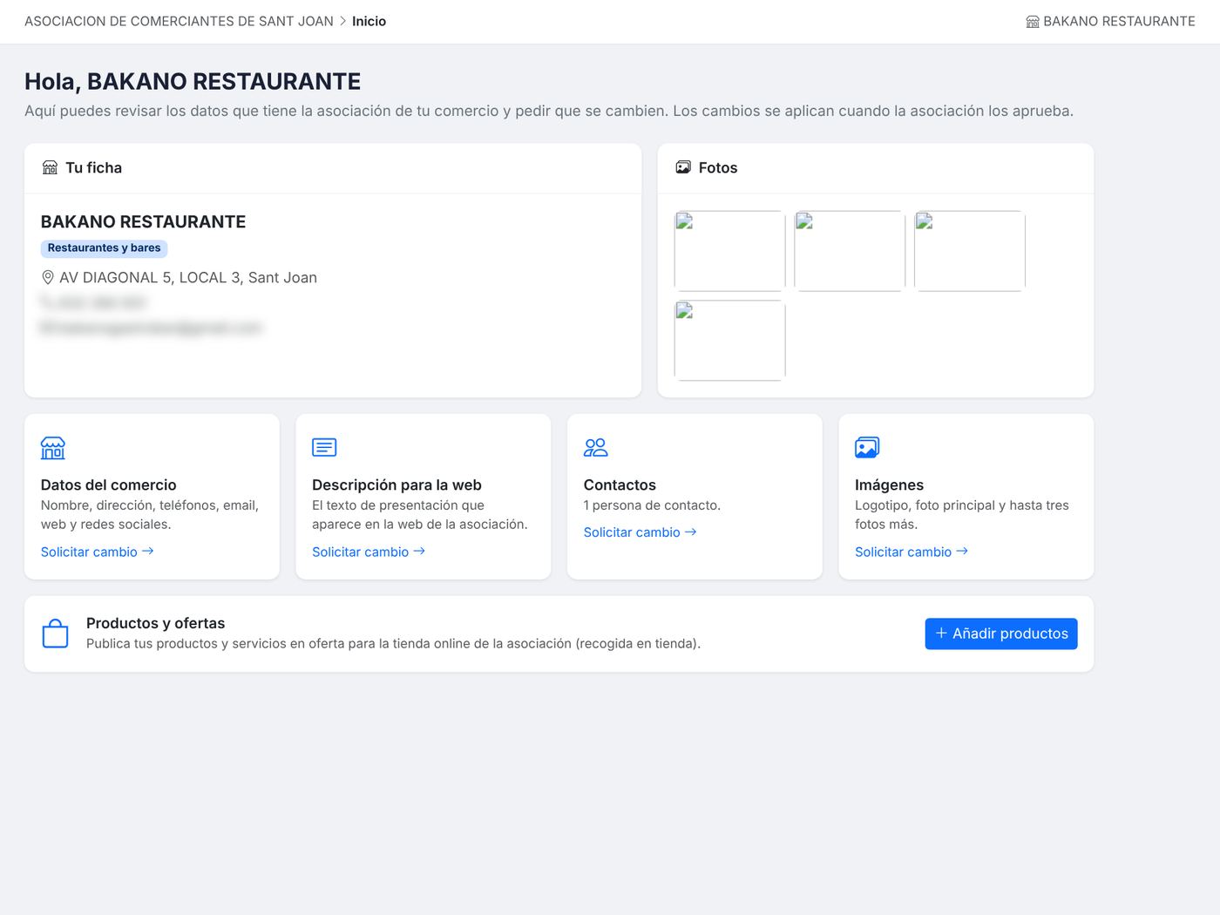
Task: Click the shopping bag icon beside Productos y ofertas
Action: point(55,634)
